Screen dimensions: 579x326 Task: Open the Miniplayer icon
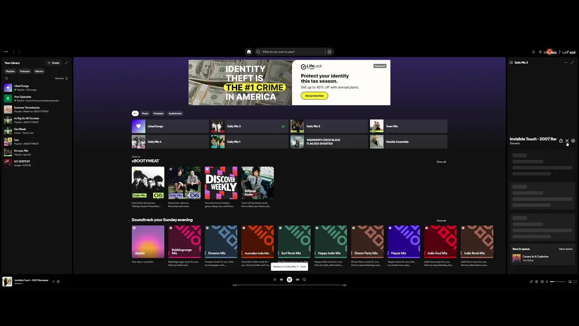[x=570, y=282]
